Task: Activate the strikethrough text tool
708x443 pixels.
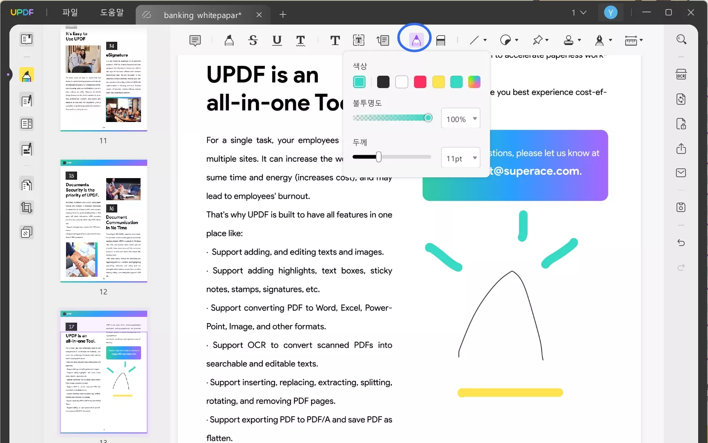Action: pos(253,40)
